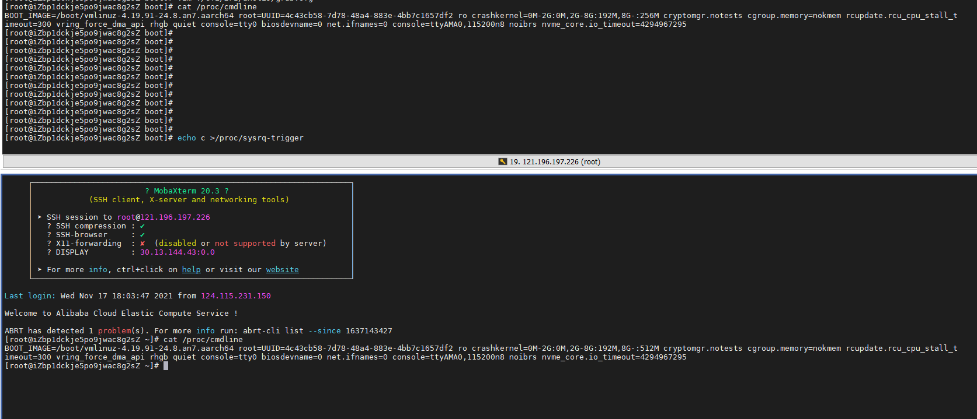This screenshot has height=419, width=977.
Task: Click the 'echo c >/proc/sysrq-trigger' command line
Action: [240, 138]
